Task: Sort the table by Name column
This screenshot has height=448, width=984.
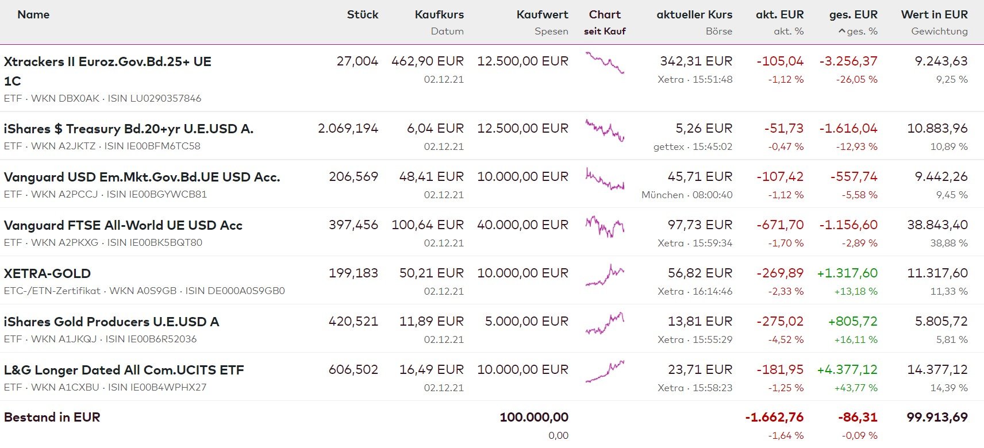Action: (x=33, y=14)
